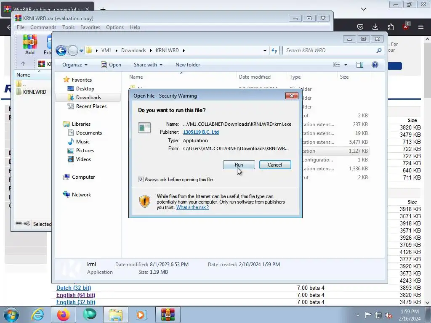Click WinRAR Add toolbar icon
Screen dimensions: 431x323
tap(30, 45)
